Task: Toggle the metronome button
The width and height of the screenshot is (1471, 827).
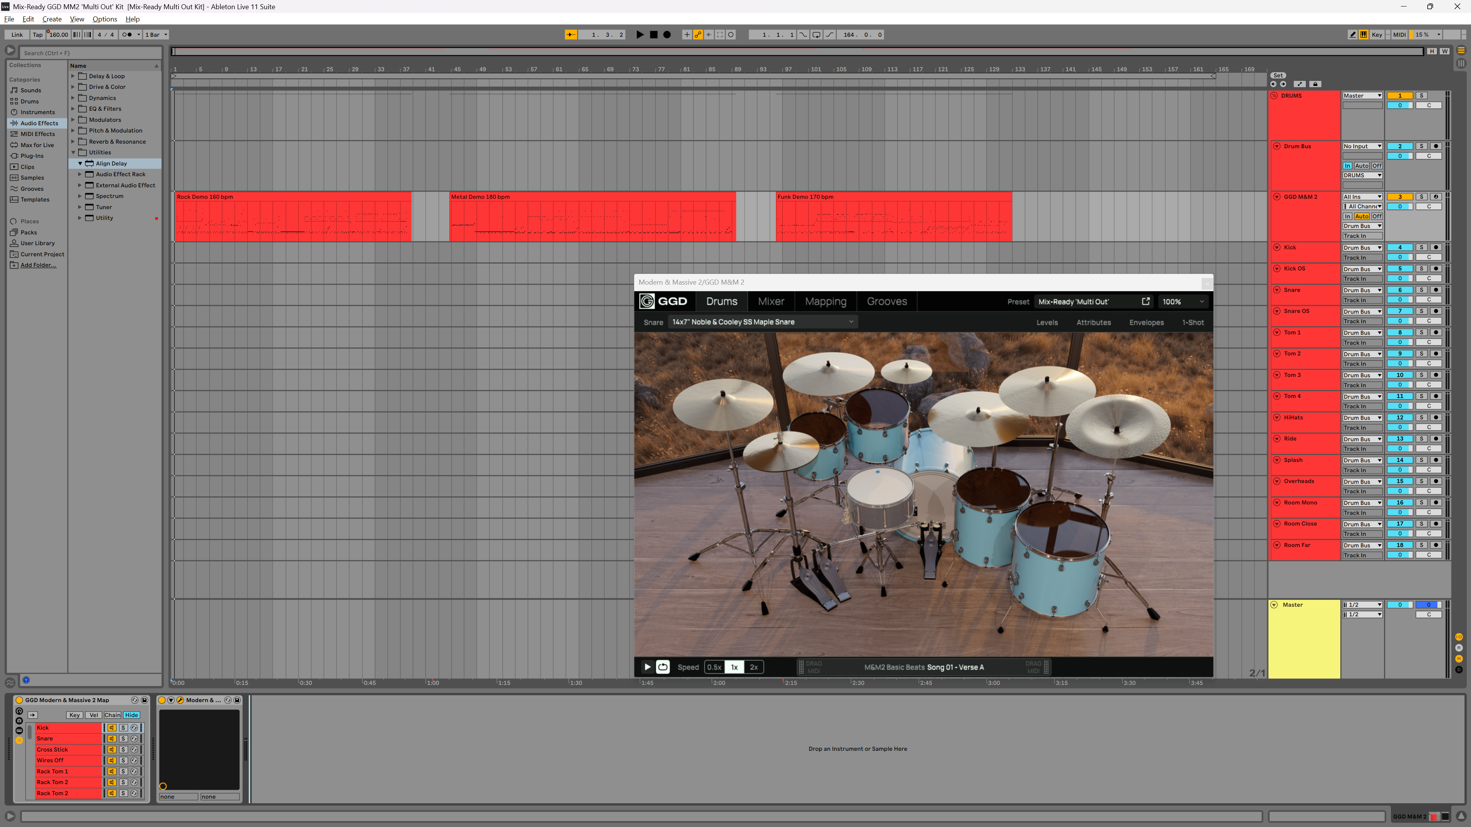Action: point(127,35)
